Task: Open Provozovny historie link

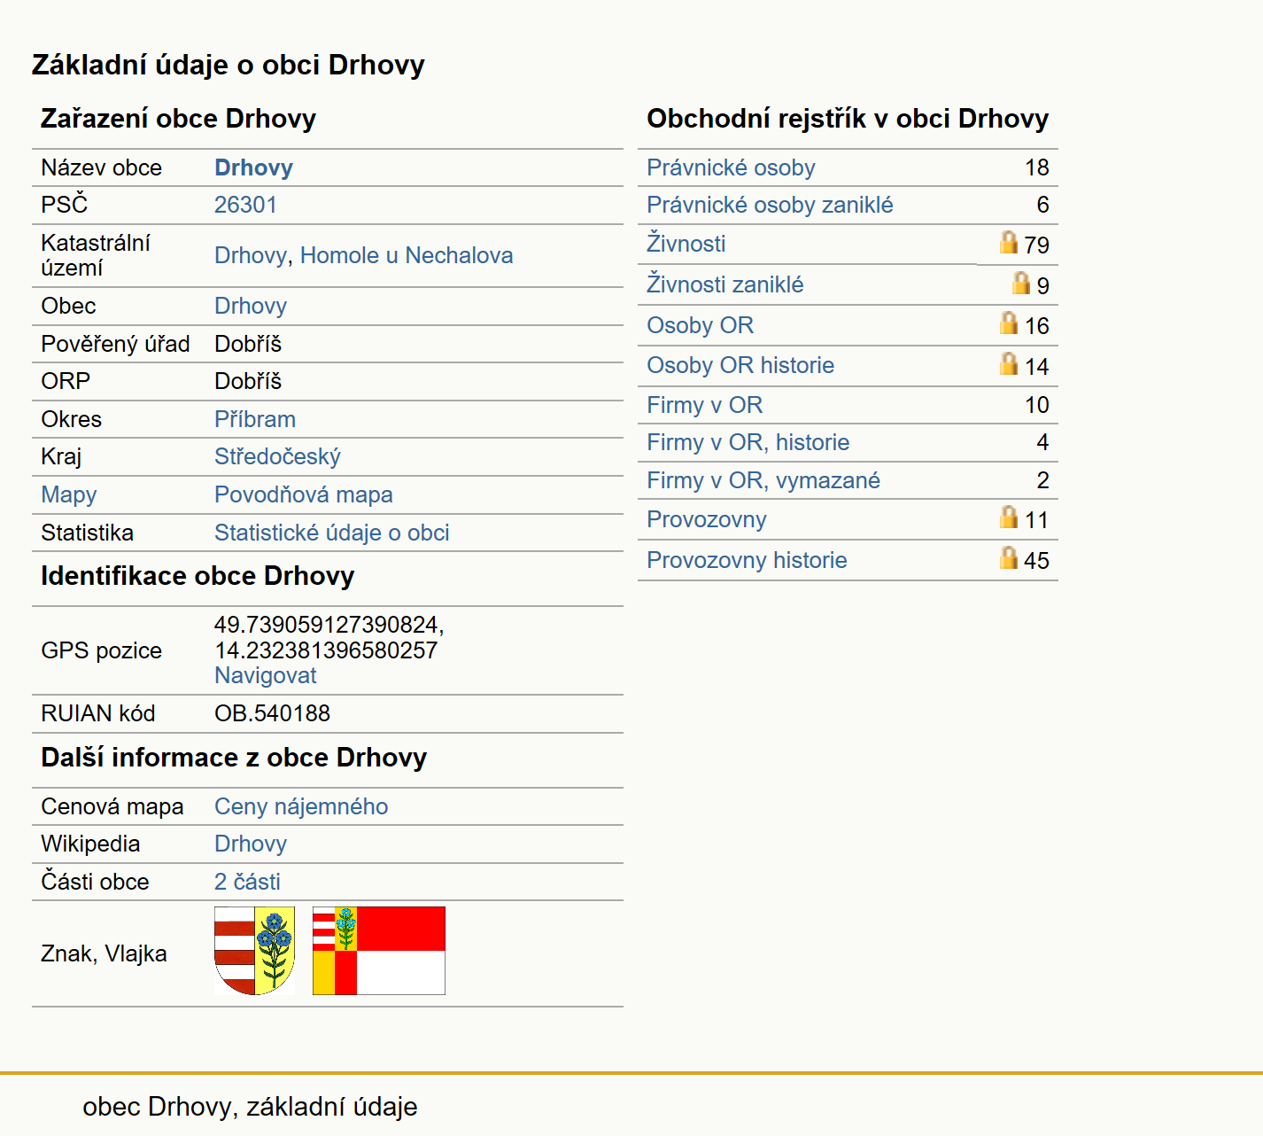Action: (x=747, y=560)
